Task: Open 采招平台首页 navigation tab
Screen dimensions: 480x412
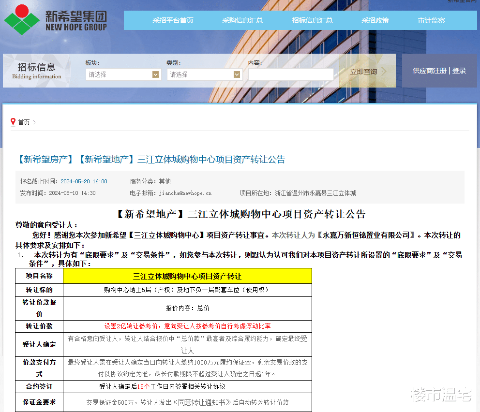Action: (x=173, y=20)
